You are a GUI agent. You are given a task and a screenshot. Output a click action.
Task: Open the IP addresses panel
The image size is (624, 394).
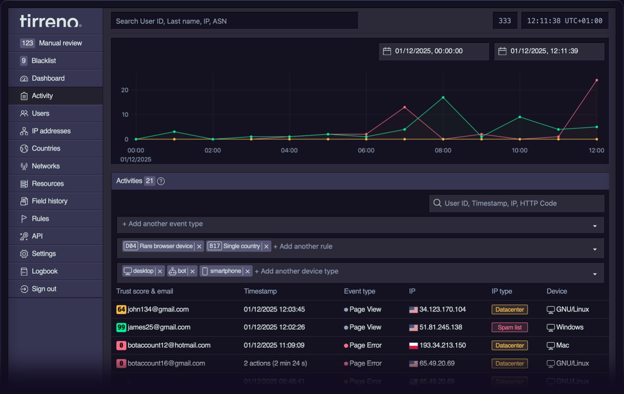click(x=51, y=131)
